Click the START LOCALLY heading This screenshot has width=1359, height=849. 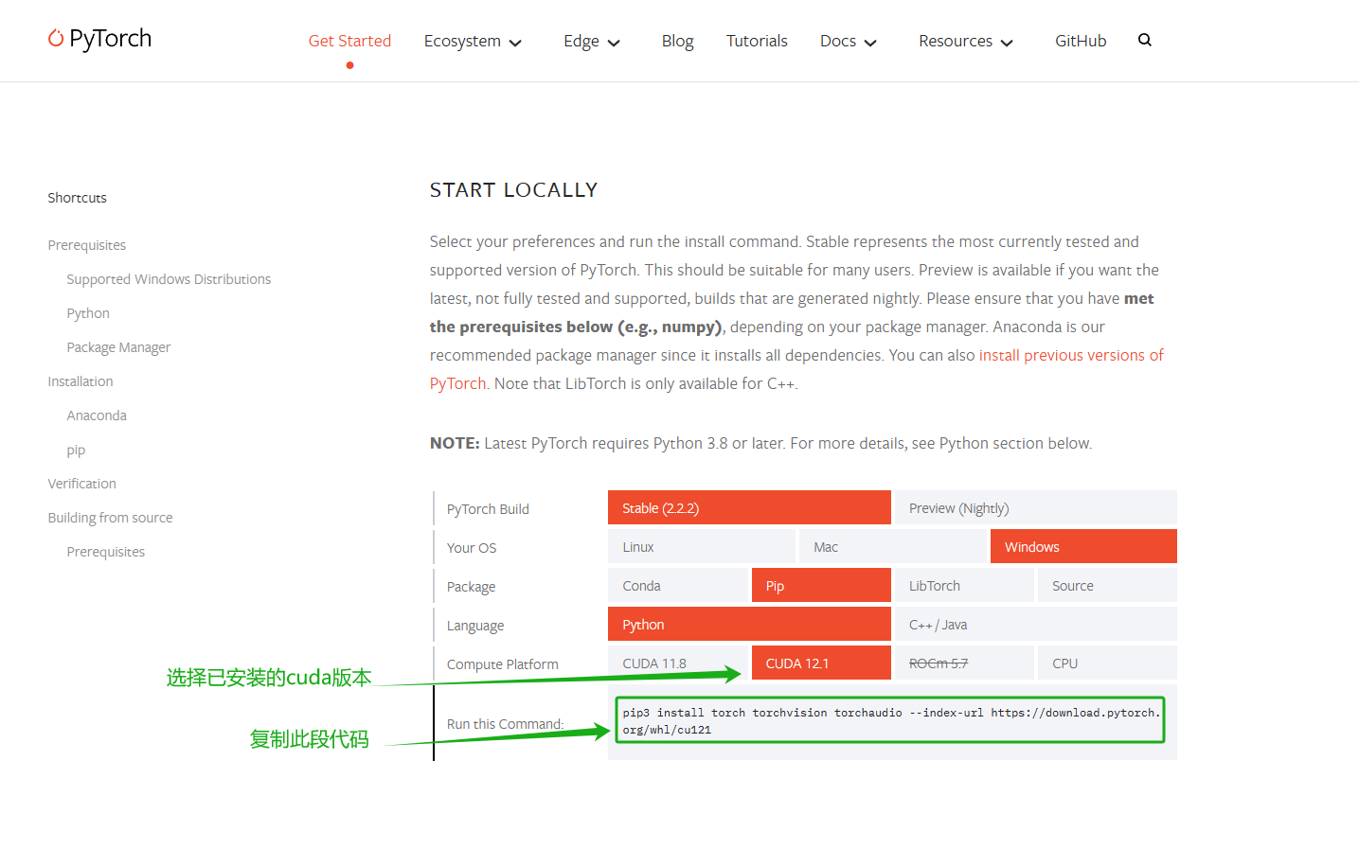513,190
